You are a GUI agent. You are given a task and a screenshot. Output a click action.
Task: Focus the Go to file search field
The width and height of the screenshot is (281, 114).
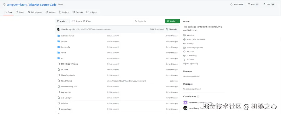click(x=148, y=21)
